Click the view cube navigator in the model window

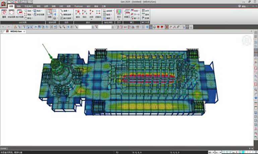point(247,40)
